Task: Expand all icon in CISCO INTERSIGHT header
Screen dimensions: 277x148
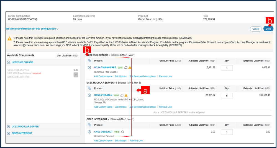Action: coord(89,125)
